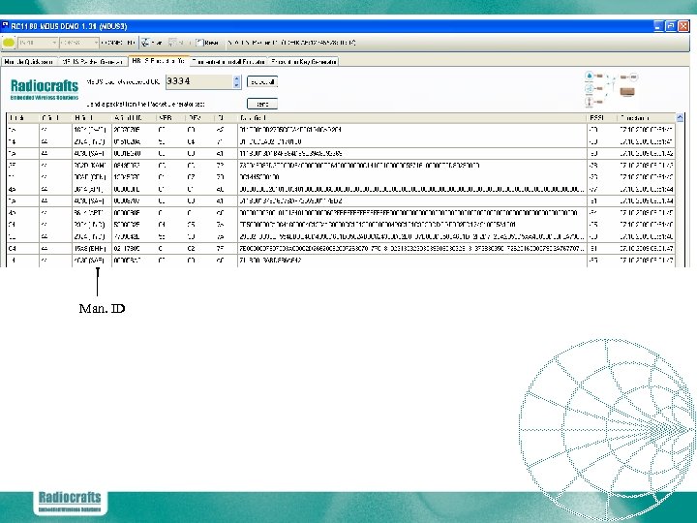Click the greyed-out Stop icon in the toolbar

pyautogui.click(x=172, y=43)
